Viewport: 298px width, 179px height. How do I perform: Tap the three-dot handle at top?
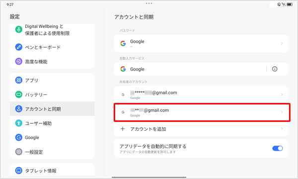point(149,3)
